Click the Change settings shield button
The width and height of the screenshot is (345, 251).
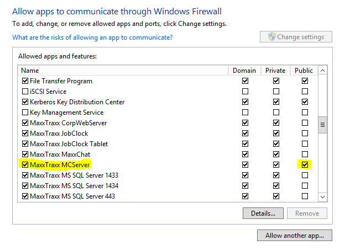(x=296, y=37)
